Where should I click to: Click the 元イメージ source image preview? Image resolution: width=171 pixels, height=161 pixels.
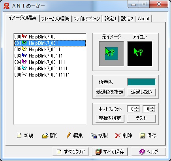(111, 54)
